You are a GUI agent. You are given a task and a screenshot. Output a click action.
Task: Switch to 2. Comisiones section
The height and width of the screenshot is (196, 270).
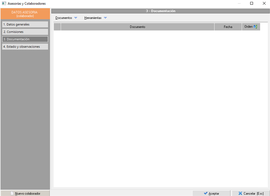(x=25, y=32)
